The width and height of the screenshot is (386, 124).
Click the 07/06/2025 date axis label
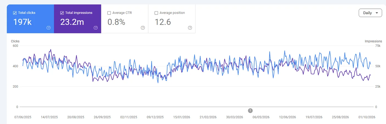coord(23,117)
